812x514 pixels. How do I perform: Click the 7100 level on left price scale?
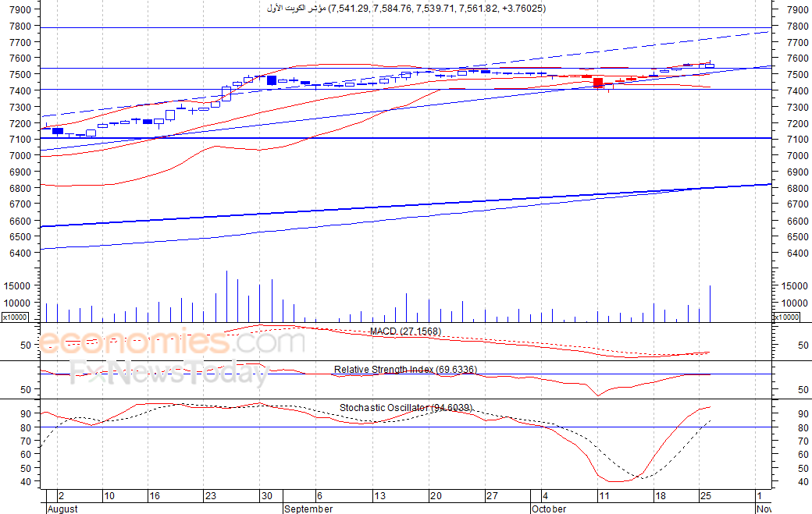pos(20,139)
